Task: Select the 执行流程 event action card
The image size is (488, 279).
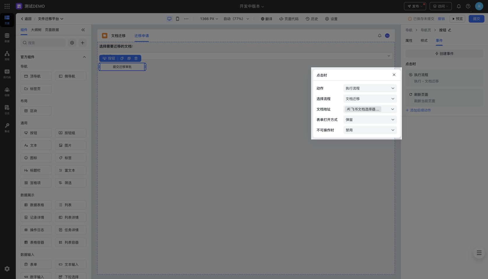Action: [444, 78]
